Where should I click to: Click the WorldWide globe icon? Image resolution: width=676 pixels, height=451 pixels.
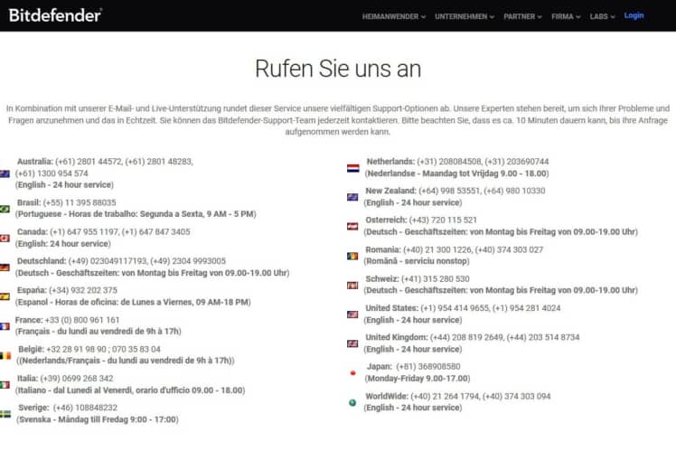(352, 403)
